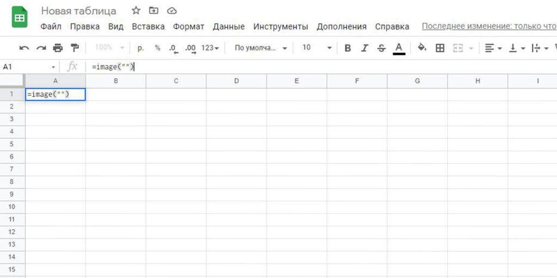Open the font size 10 dropdown
557x278 pixels.
click(x=317, y=48)
